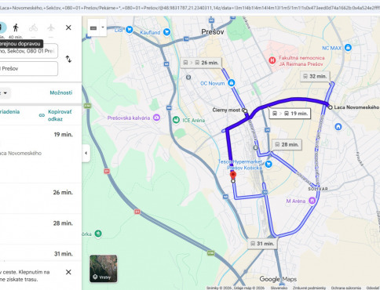Image resolution: width=380 pixels, height=290 pixels.
Task: Click the map toolbar menu button
Action: 93,27
